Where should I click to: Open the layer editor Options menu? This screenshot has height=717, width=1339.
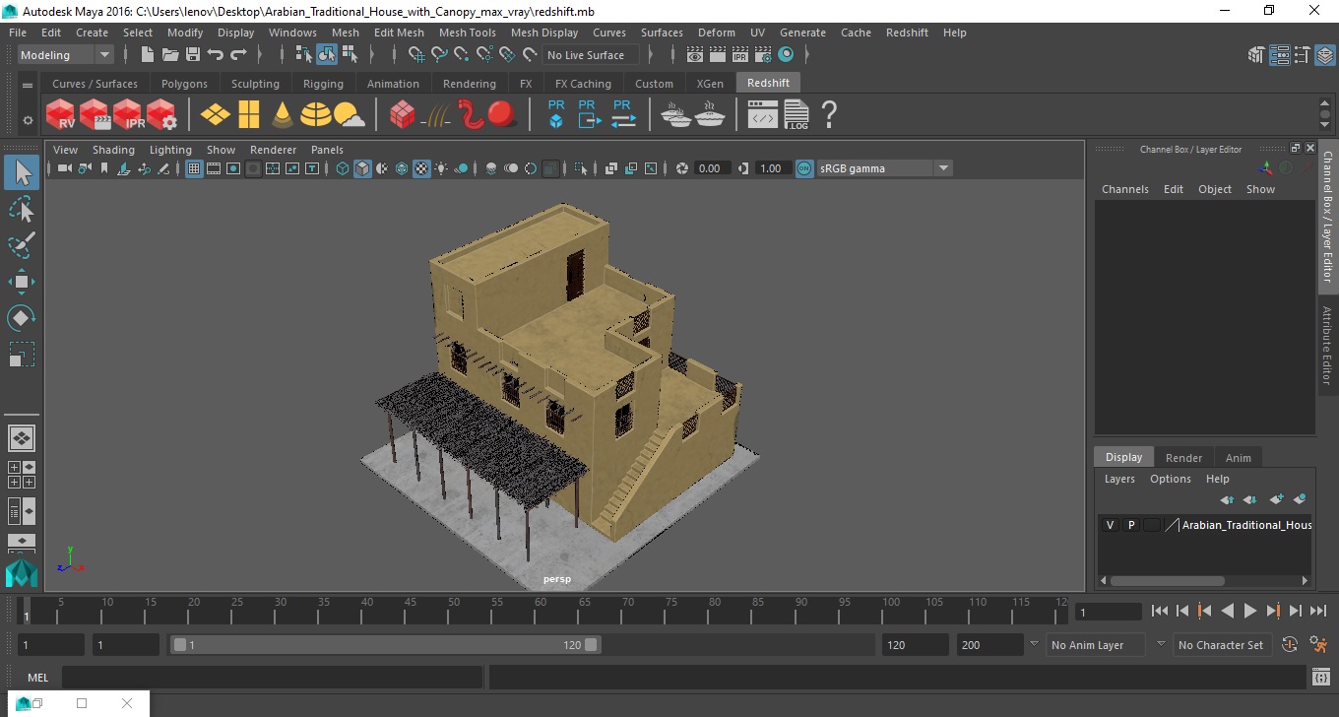point(1171,479)
